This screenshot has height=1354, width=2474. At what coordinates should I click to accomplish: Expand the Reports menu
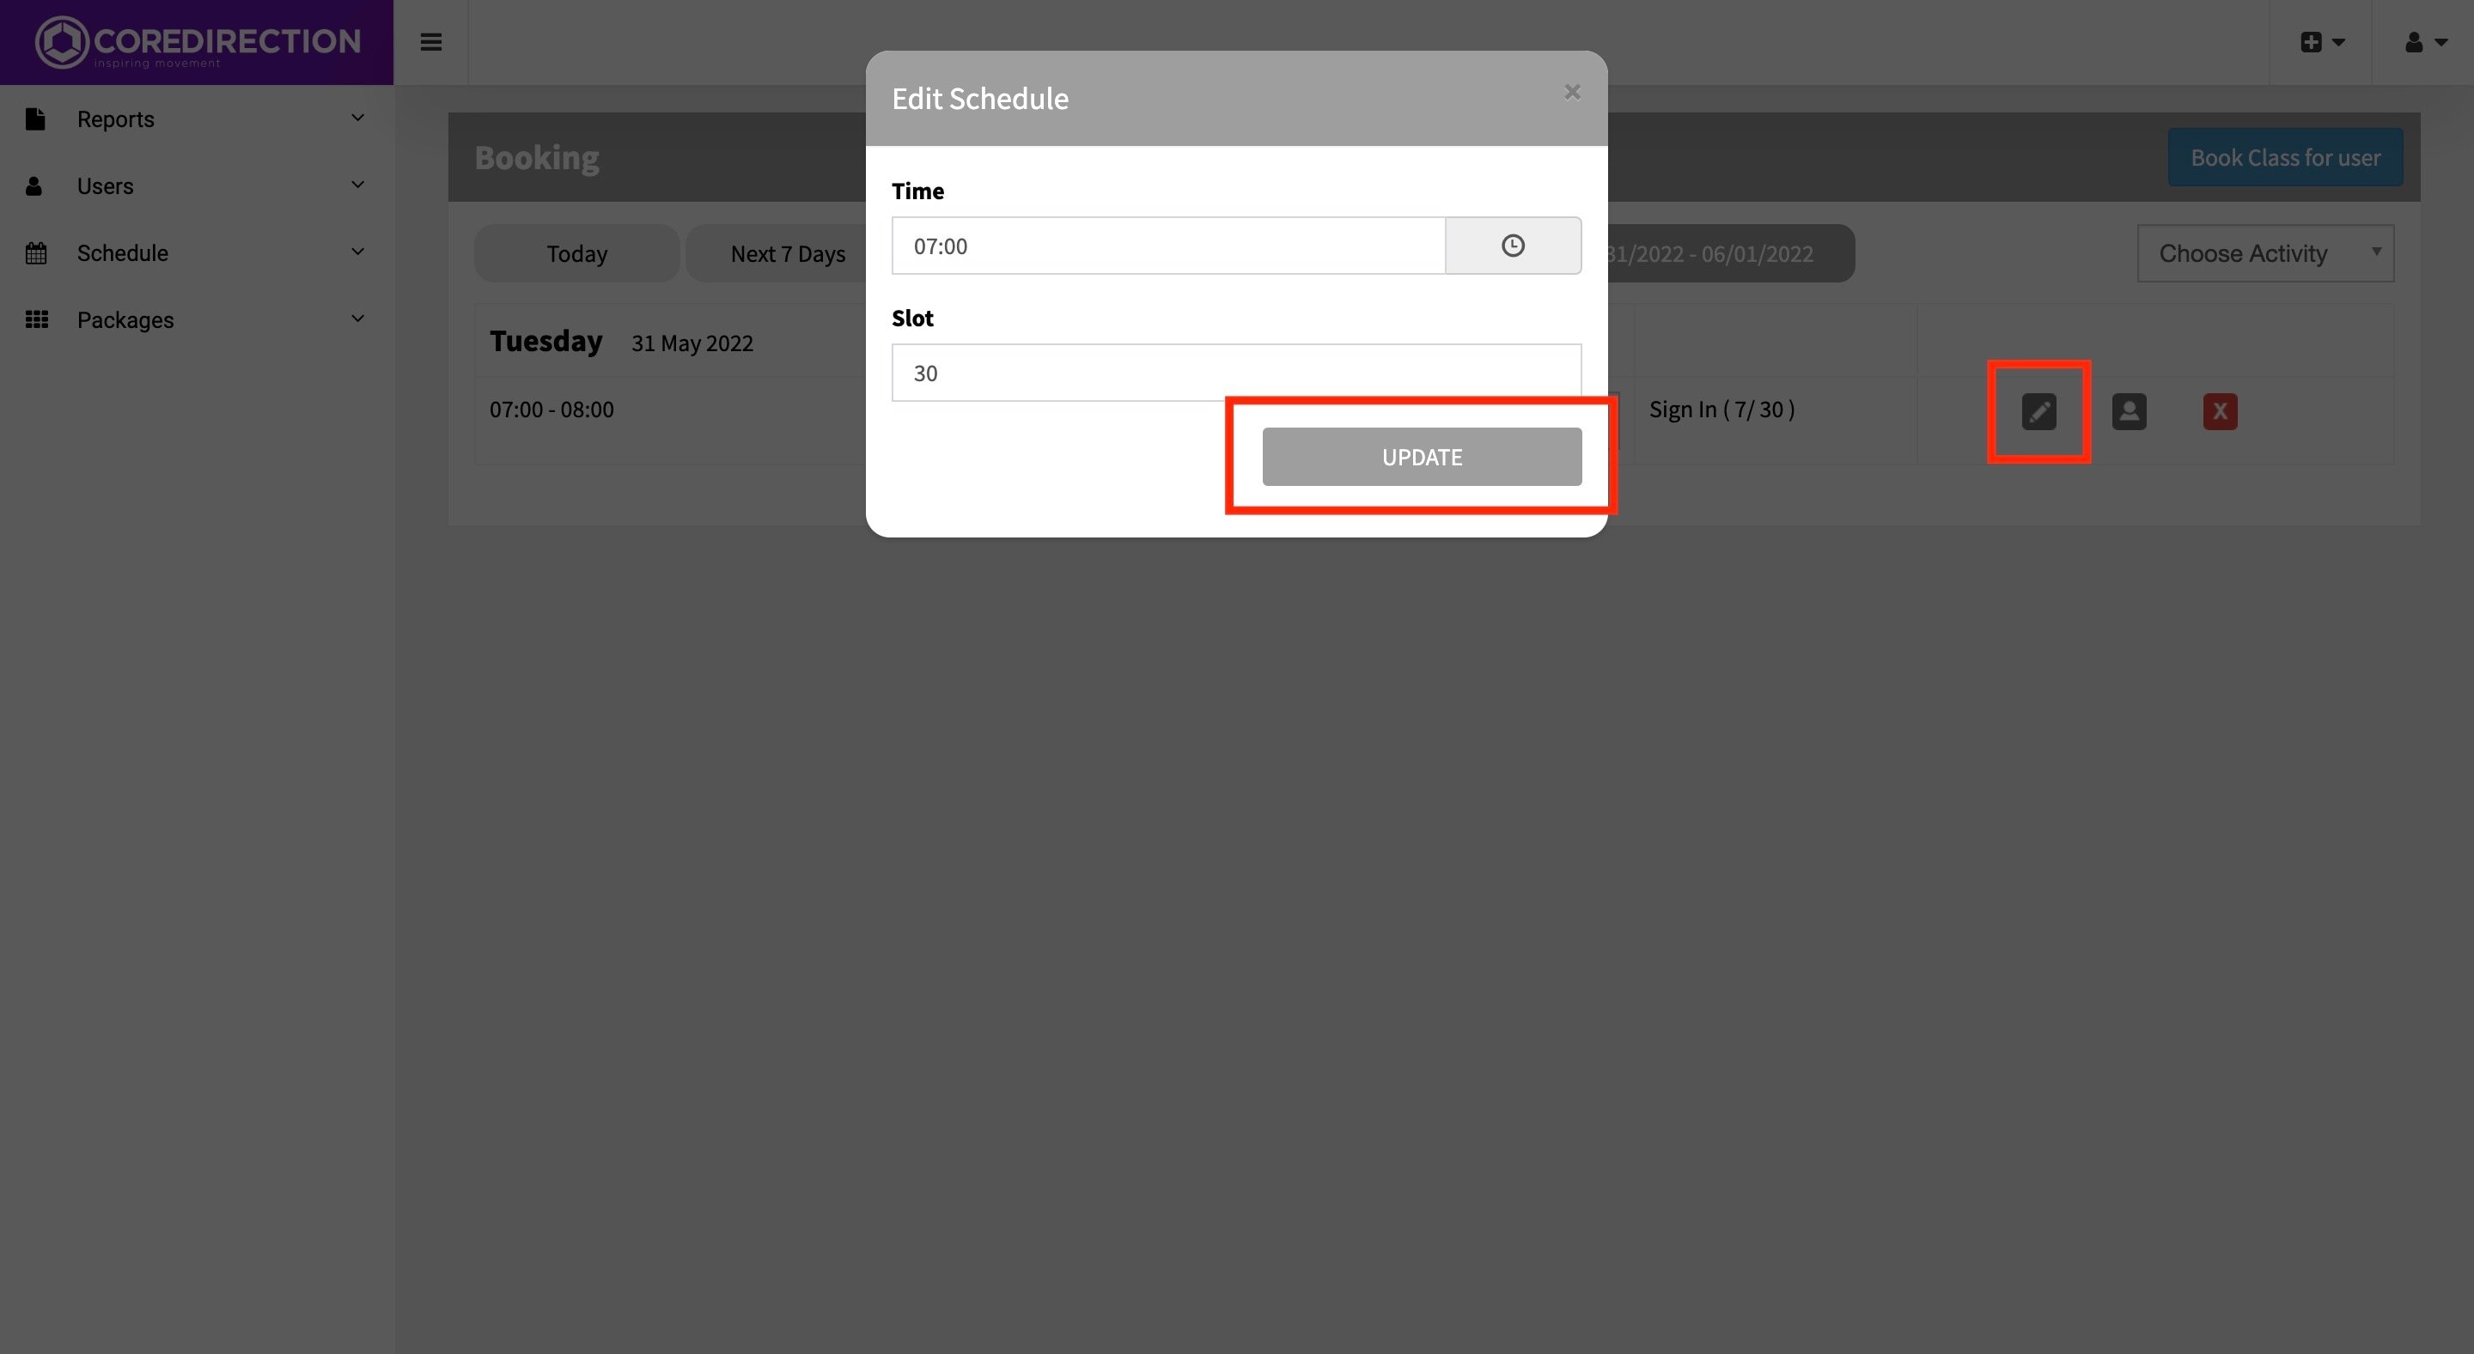[x=197, y=119]
